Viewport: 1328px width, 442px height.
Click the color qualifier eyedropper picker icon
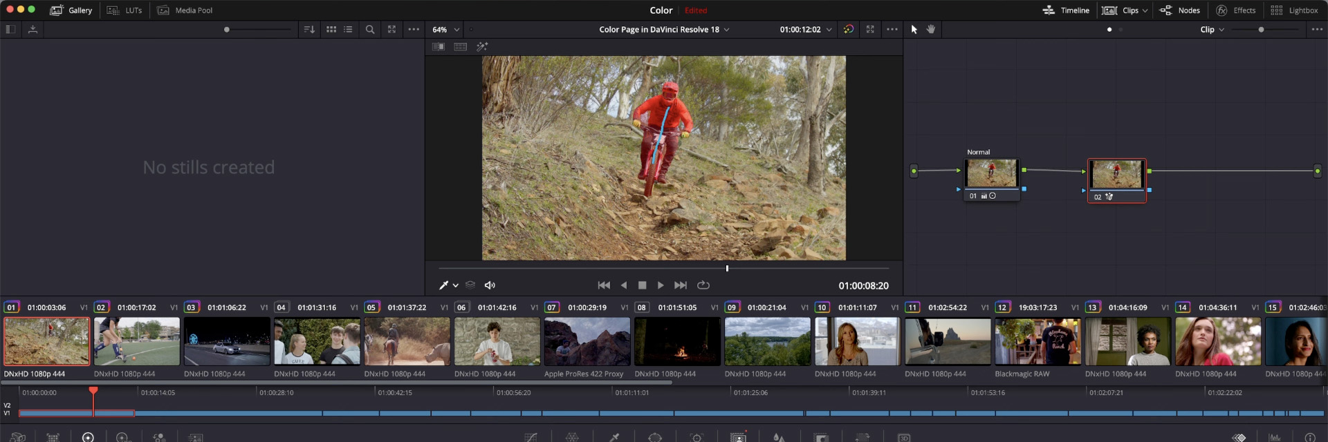click(443, 285)
